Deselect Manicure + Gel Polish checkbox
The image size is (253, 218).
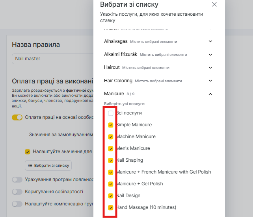[x=111, y=184]
